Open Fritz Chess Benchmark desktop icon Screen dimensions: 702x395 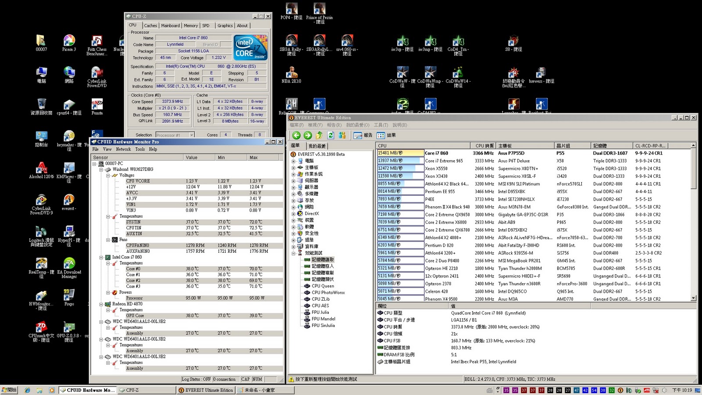(97, 45)
